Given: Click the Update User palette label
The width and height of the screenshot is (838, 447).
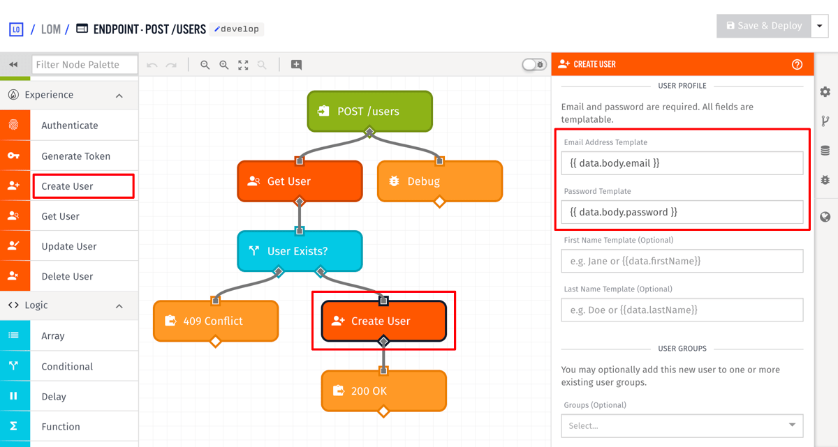Looking at the screenshot, I should (69, 246).
